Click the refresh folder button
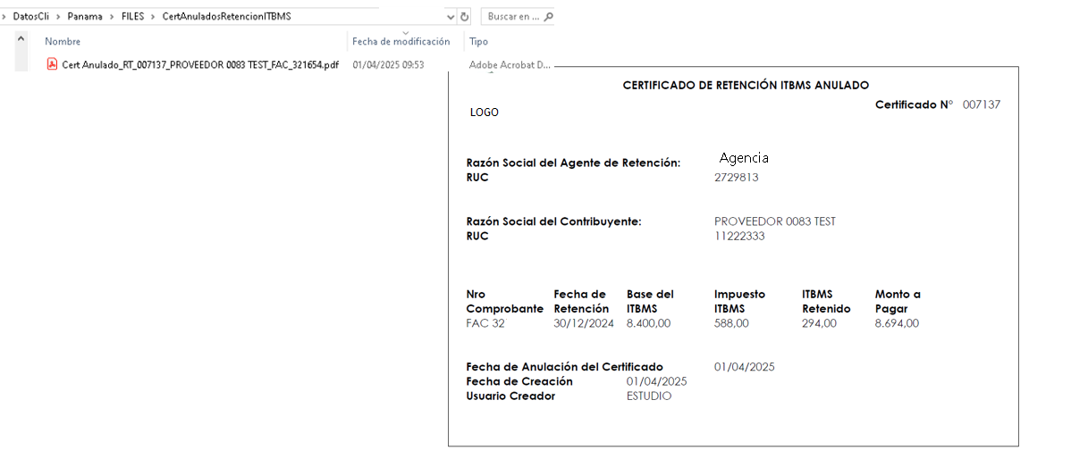This screenshot has height=467, width=1088. click(x=464, y=17)
